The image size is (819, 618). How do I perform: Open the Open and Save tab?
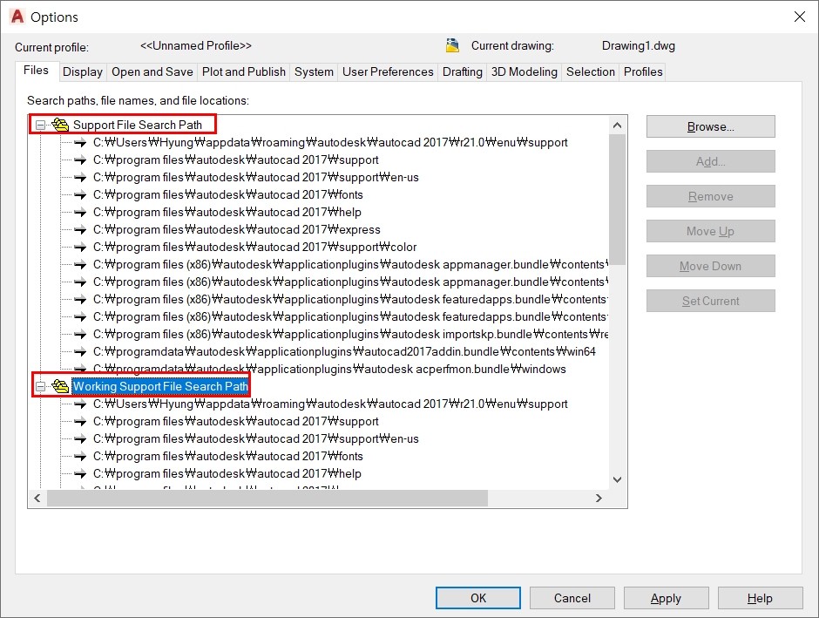tap(152, 71)
